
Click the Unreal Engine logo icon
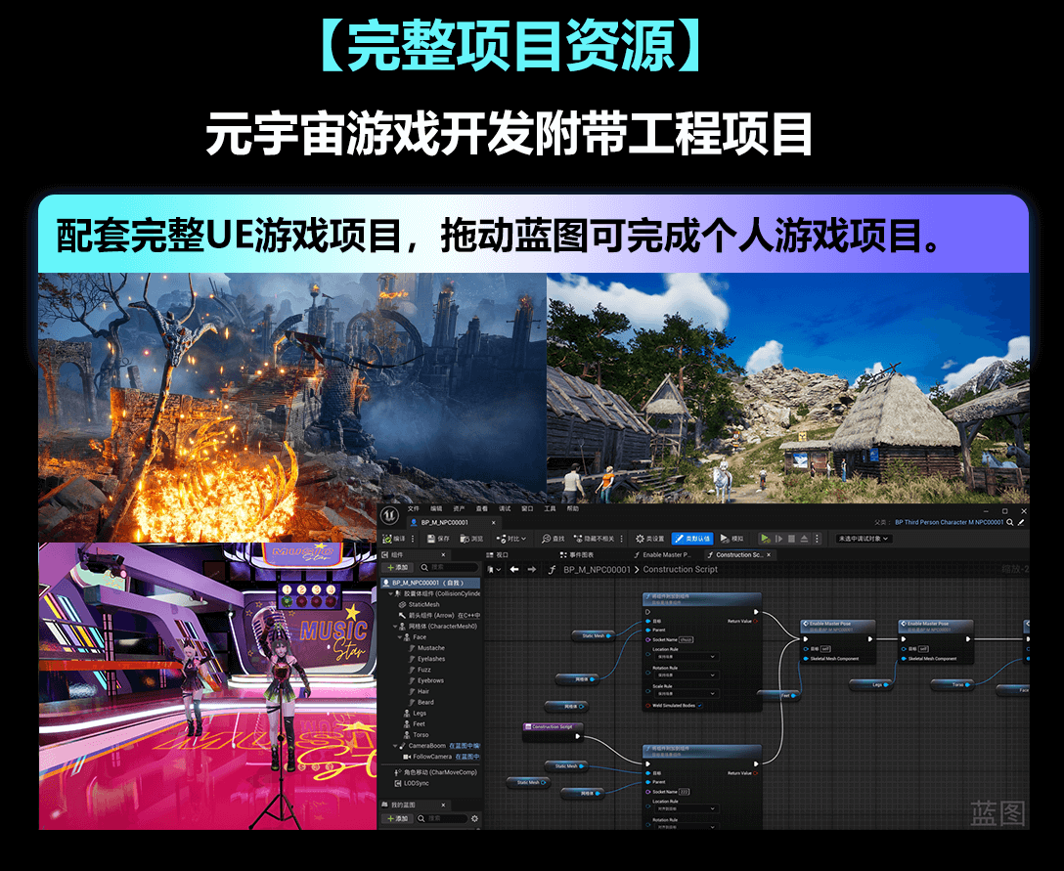389,515
